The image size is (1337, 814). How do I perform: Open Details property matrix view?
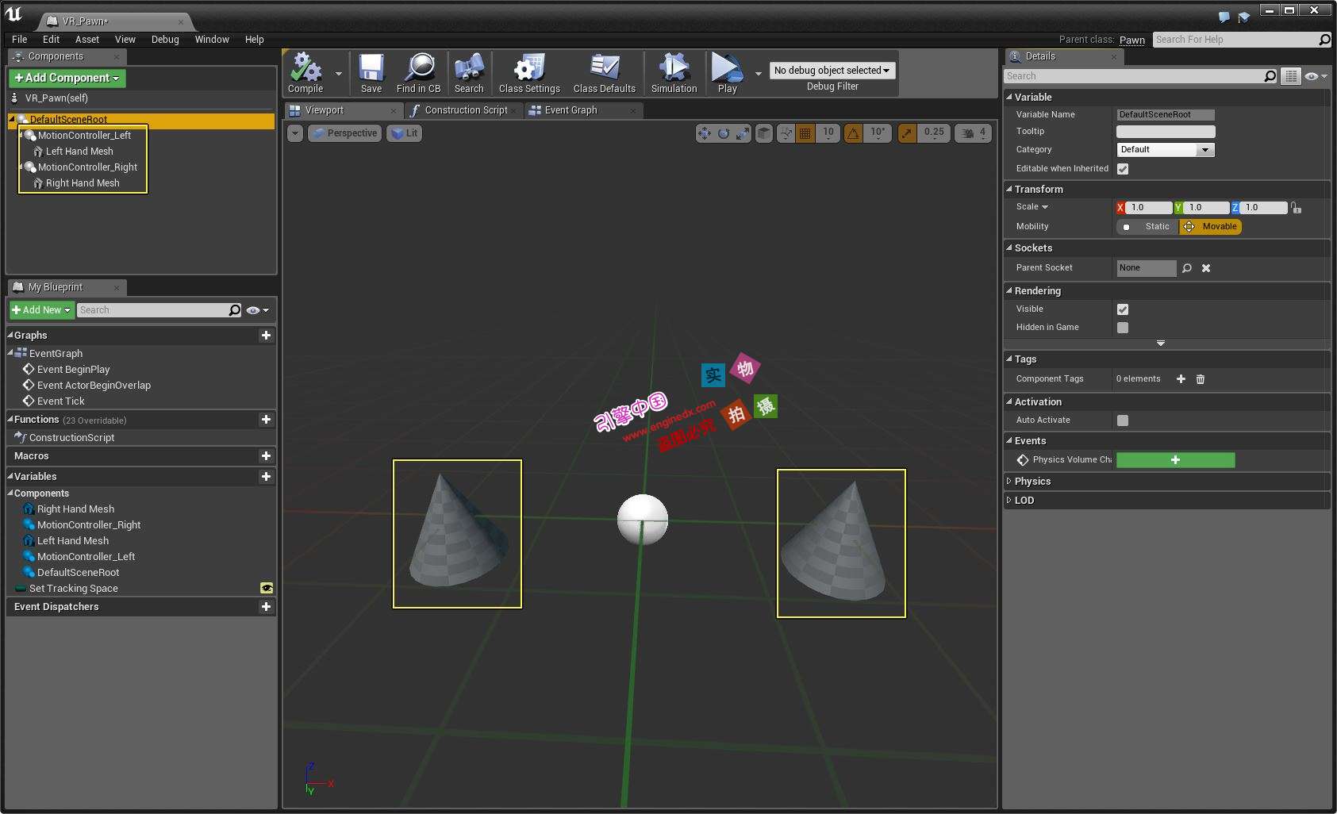click(x=1291, y=76)
